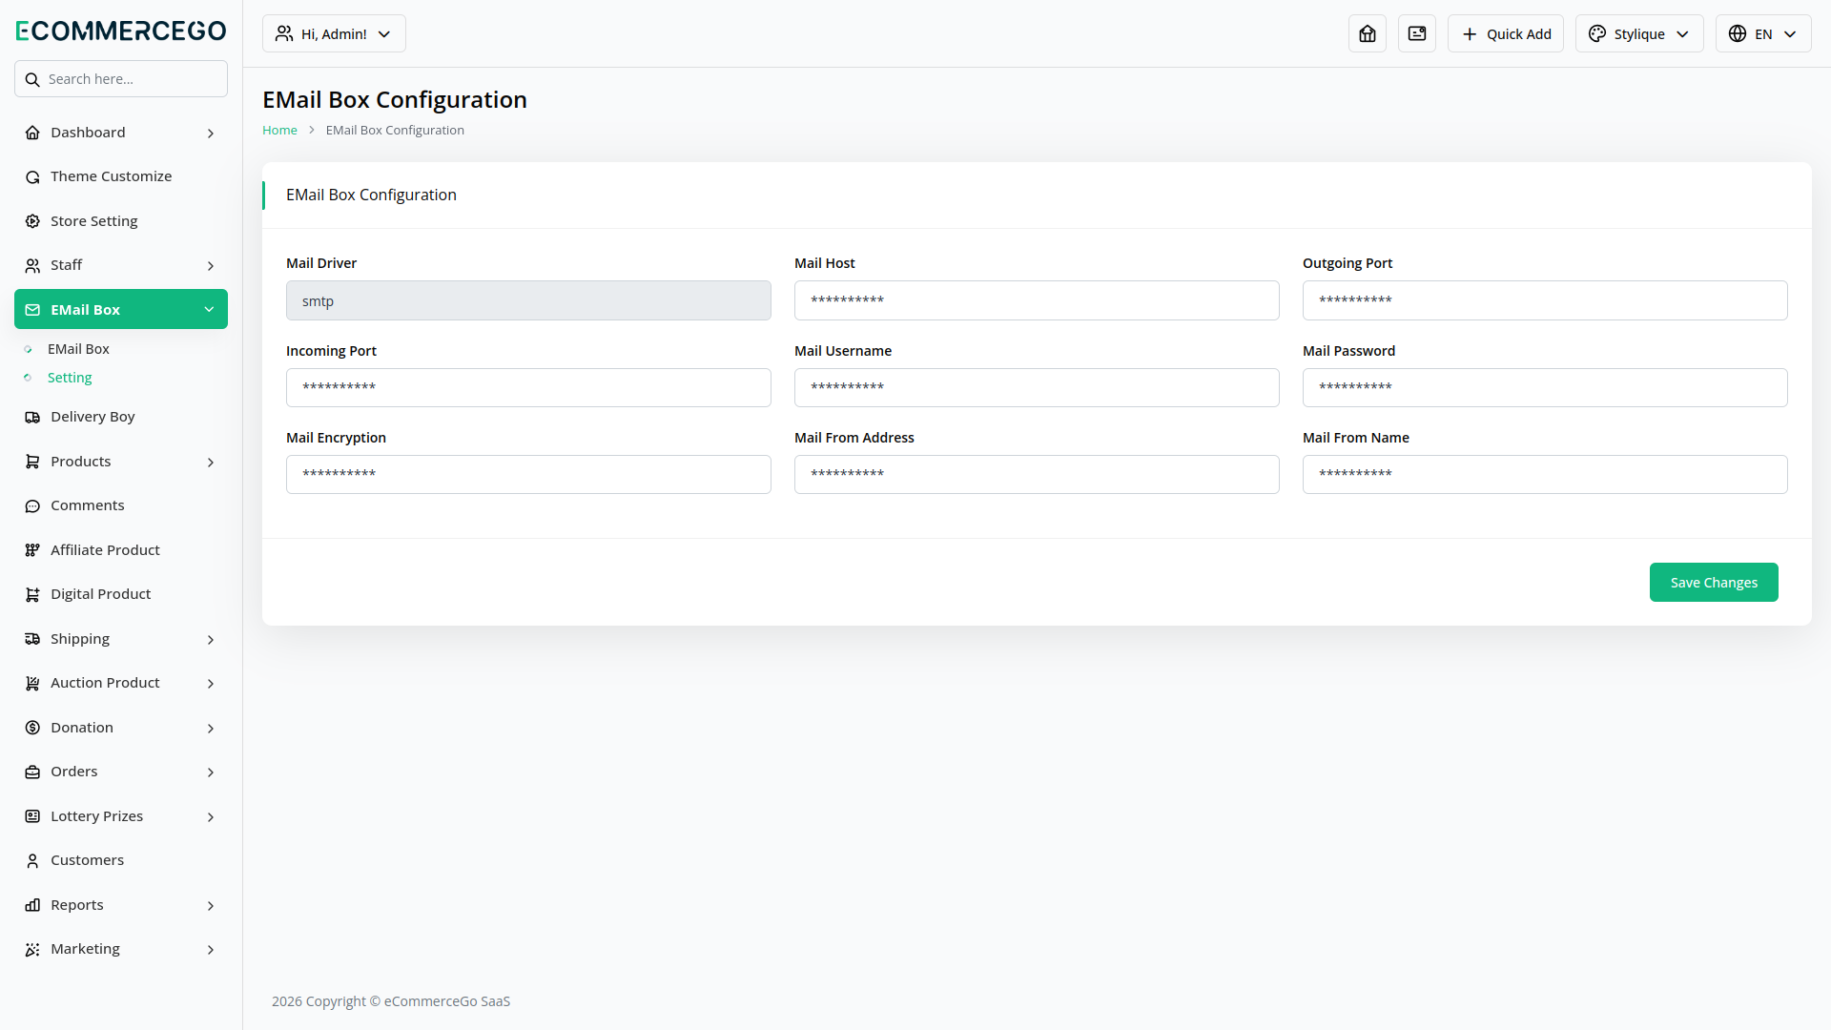This screenshot has width=1831, height=1030.
Task: Click the Affiliate Product icon
Action: point(32,550)
